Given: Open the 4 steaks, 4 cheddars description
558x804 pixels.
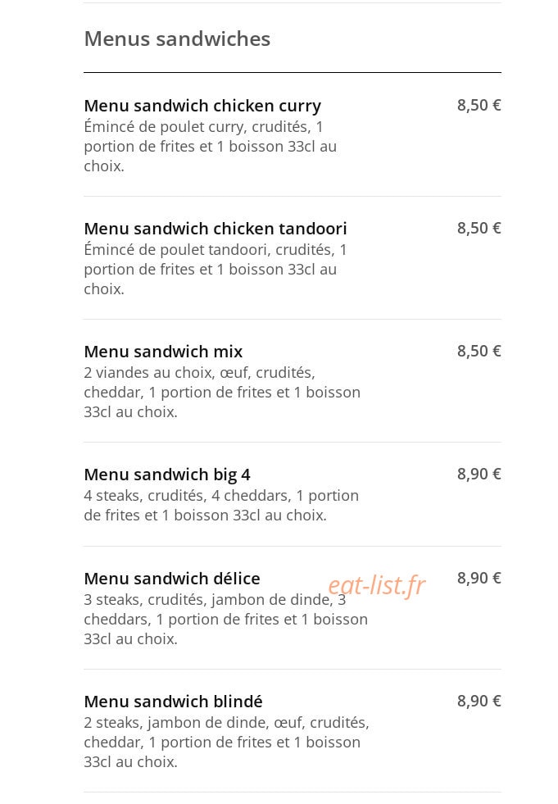Looking at the screenshot, I should (x=221, y=505).
